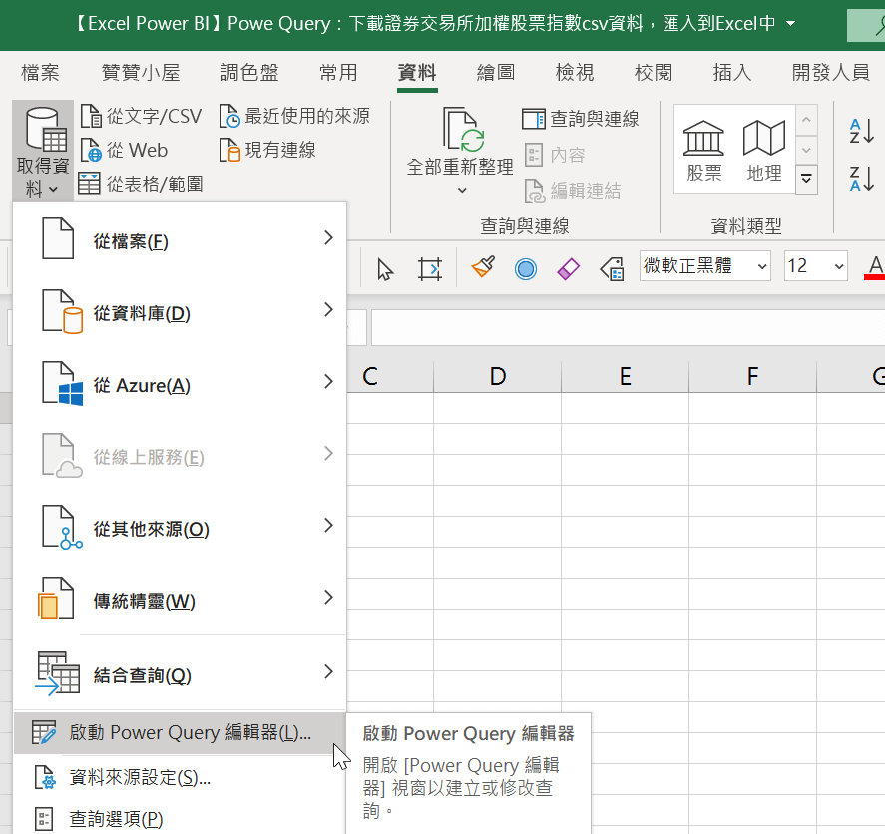Image resolution: width=885 pixels, height=834 pixels.
Task: Click the combine queries tables icon
Action: tap(58, 672)
